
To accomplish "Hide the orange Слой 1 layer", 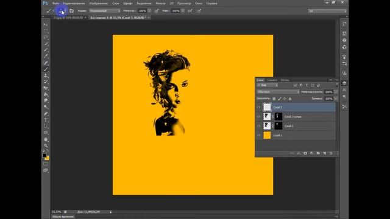I will [258, 135].
